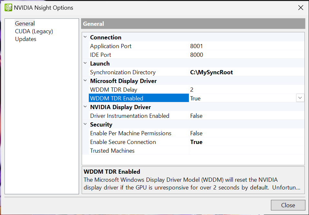
Task: Select General in the left options list
Action: pos(25,24)
